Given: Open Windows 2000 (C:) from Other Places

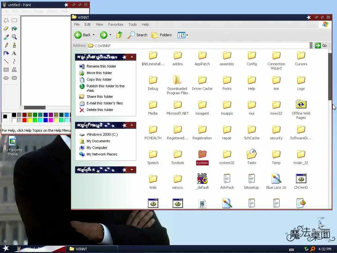Looking at the screenshot, I should [x=102, y=134].
